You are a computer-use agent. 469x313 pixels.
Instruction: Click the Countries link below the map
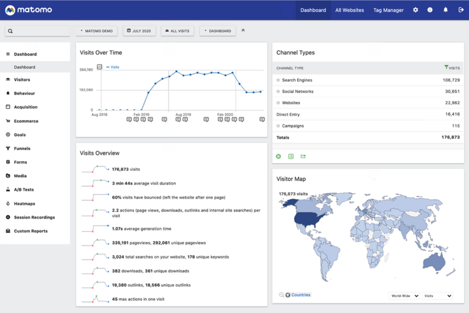point(300,295)
